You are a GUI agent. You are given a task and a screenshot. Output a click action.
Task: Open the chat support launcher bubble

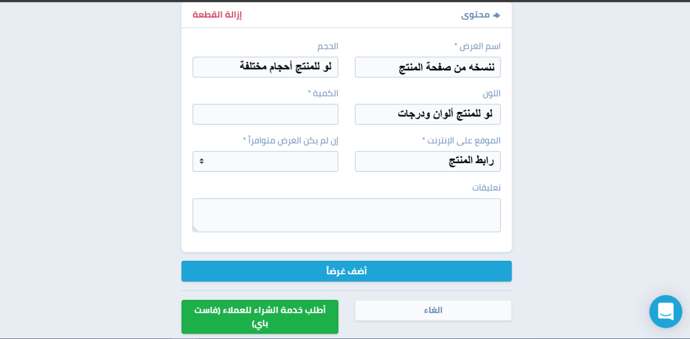[666, 311]
